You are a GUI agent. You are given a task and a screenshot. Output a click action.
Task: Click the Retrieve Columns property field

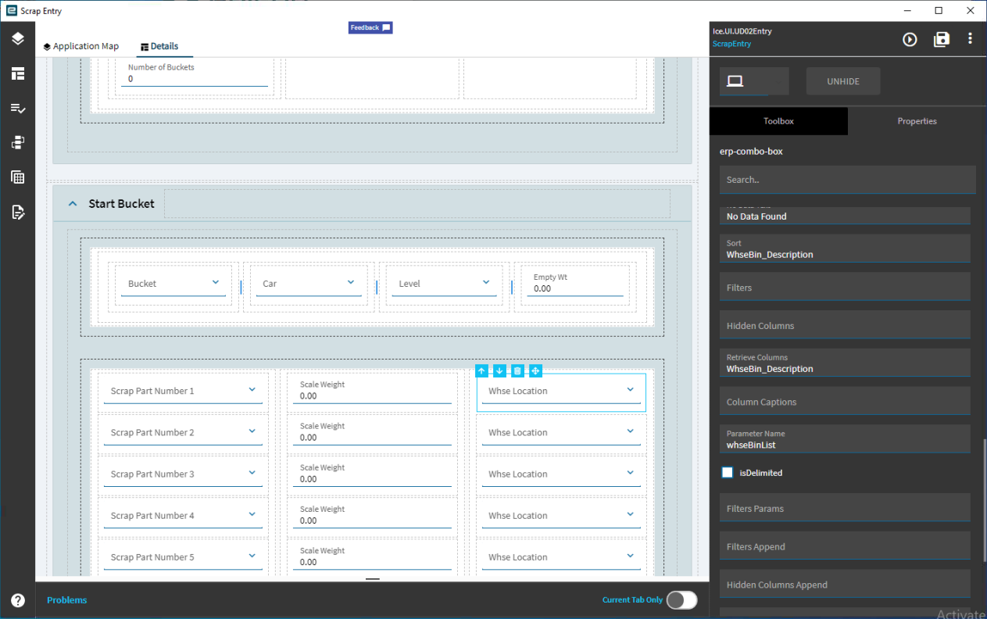pos(845,363)
